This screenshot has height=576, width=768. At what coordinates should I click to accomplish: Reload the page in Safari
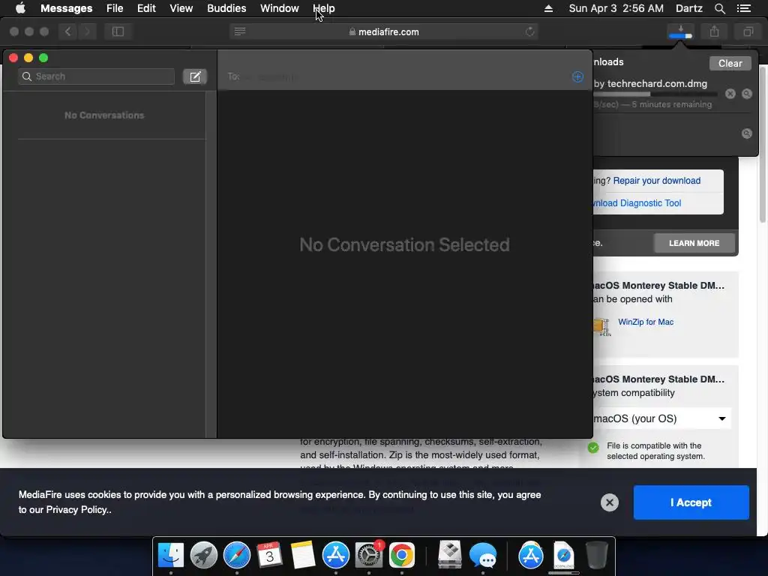click(529, 31)
